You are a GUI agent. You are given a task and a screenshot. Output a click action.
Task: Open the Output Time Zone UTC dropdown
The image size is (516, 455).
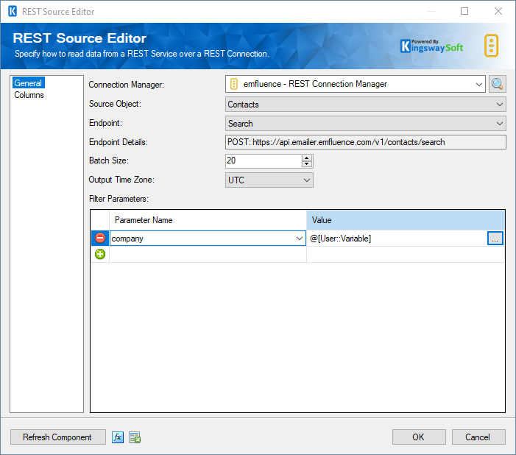point(269,180)
